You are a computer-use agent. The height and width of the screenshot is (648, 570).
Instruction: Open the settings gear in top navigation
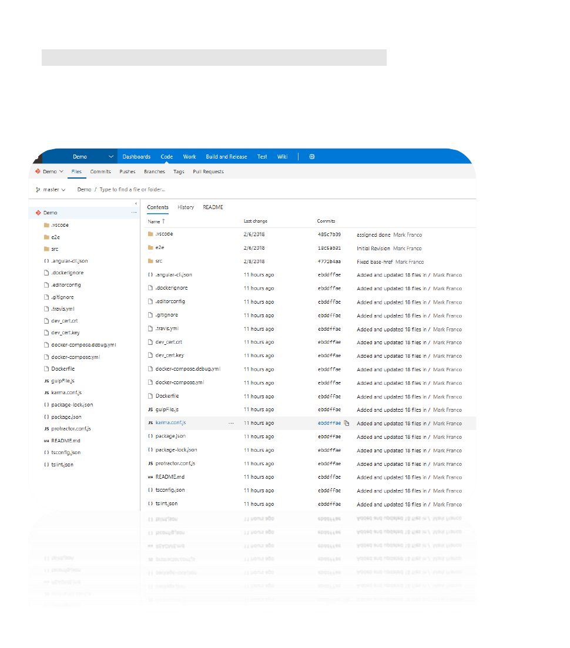[312, 157]
